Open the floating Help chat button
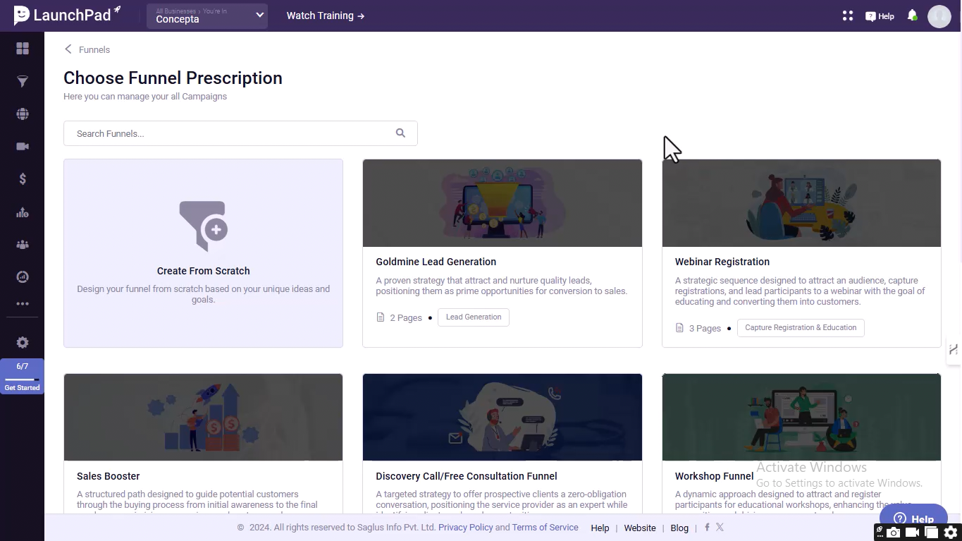 (x=913, y=518)
